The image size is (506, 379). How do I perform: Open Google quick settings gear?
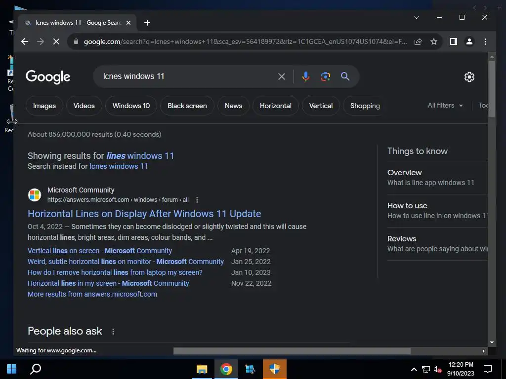[x=469, y=77]
